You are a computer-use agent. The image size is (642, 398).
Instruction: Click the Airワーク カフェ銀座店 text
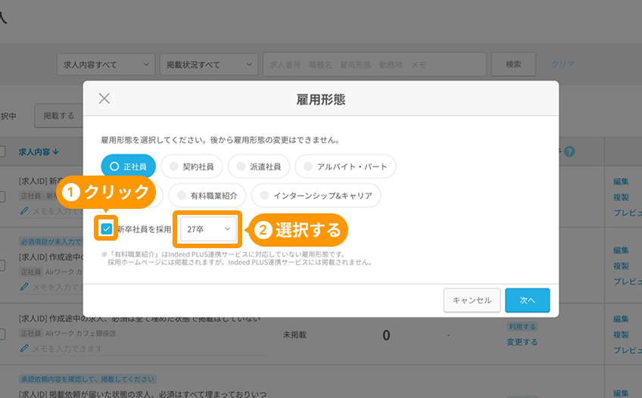click(x=81, y=334)
